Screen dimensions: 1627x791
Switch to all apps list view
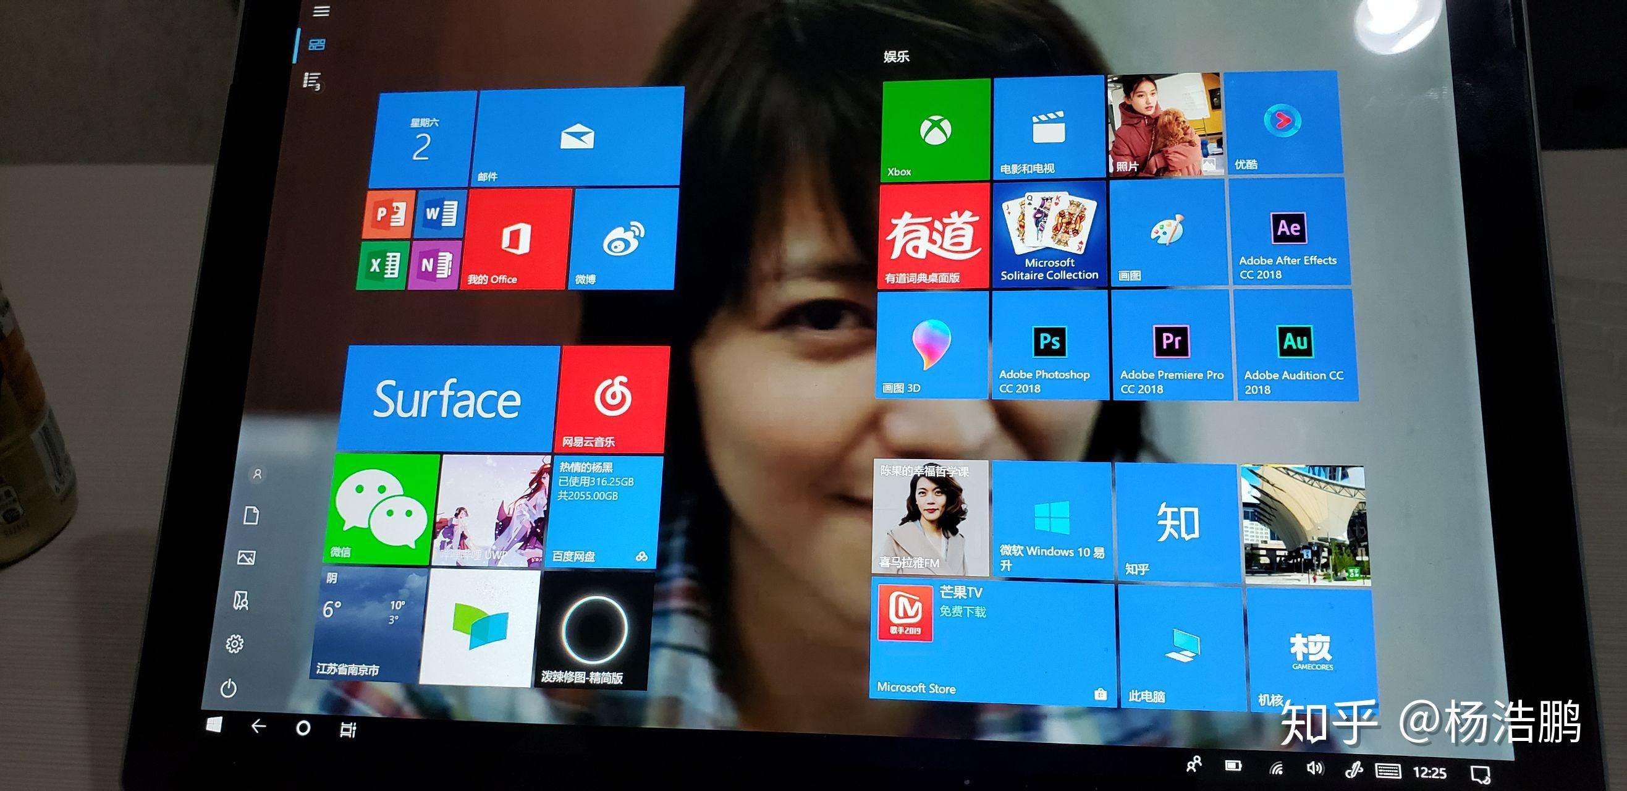312,81
